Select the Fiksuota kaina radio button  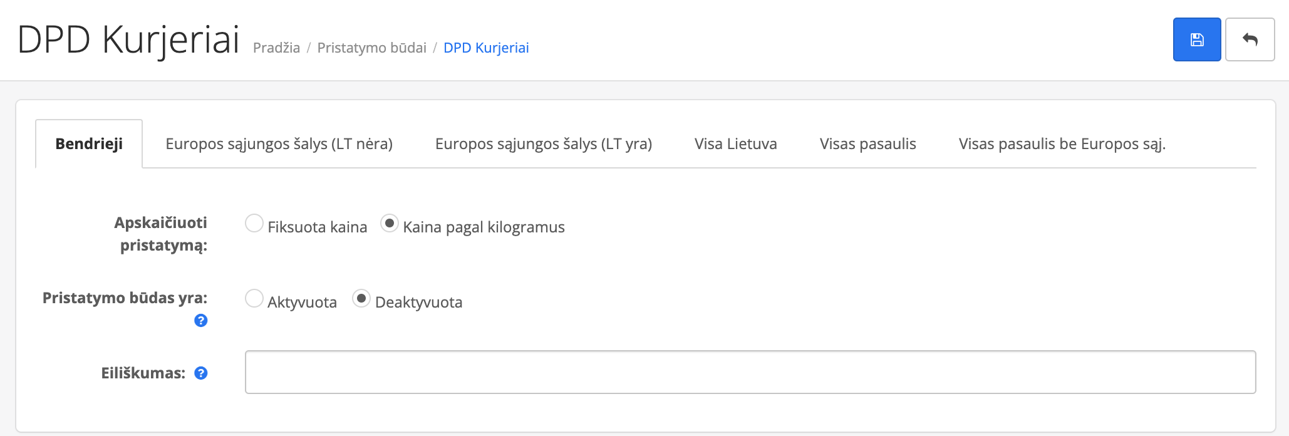(x=254, y=224)
